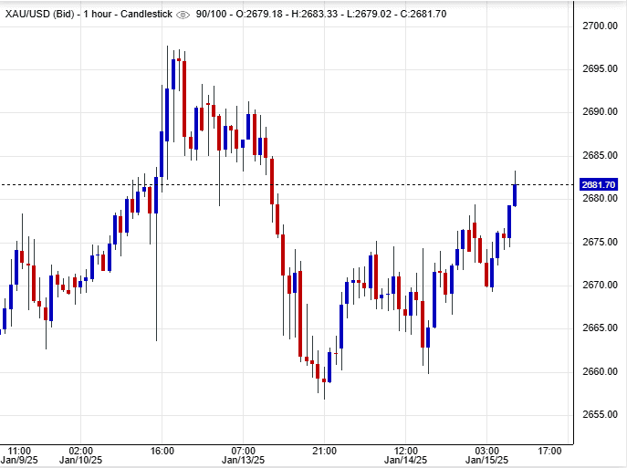627x468 pixels.
Task: Click the 12:00 time axis label
Action: click(405, 451)
